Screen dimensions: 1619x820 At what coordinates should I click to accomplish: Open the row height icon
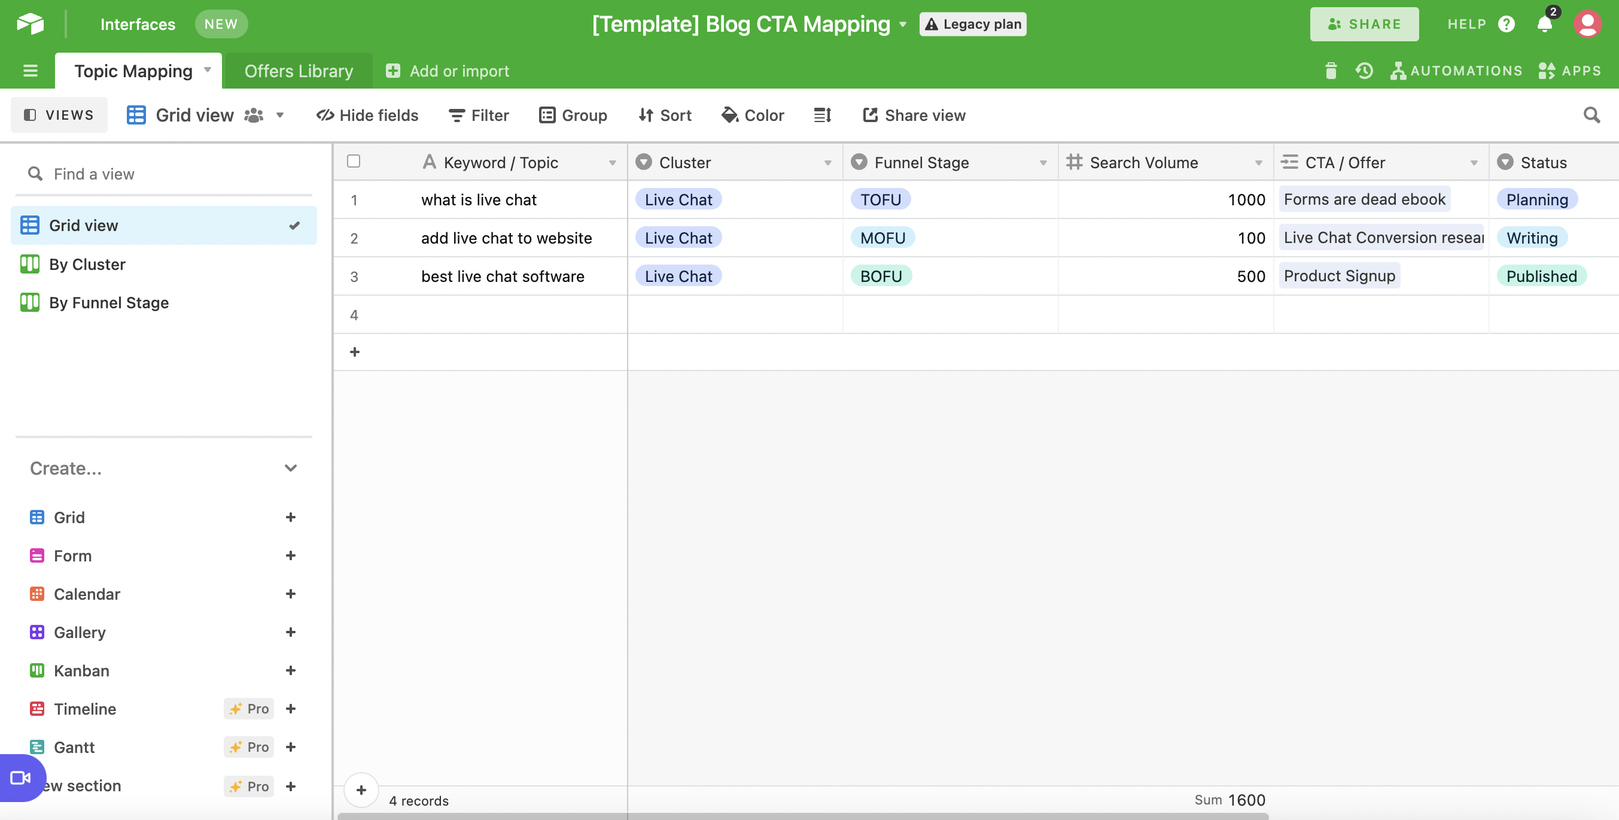822,115
